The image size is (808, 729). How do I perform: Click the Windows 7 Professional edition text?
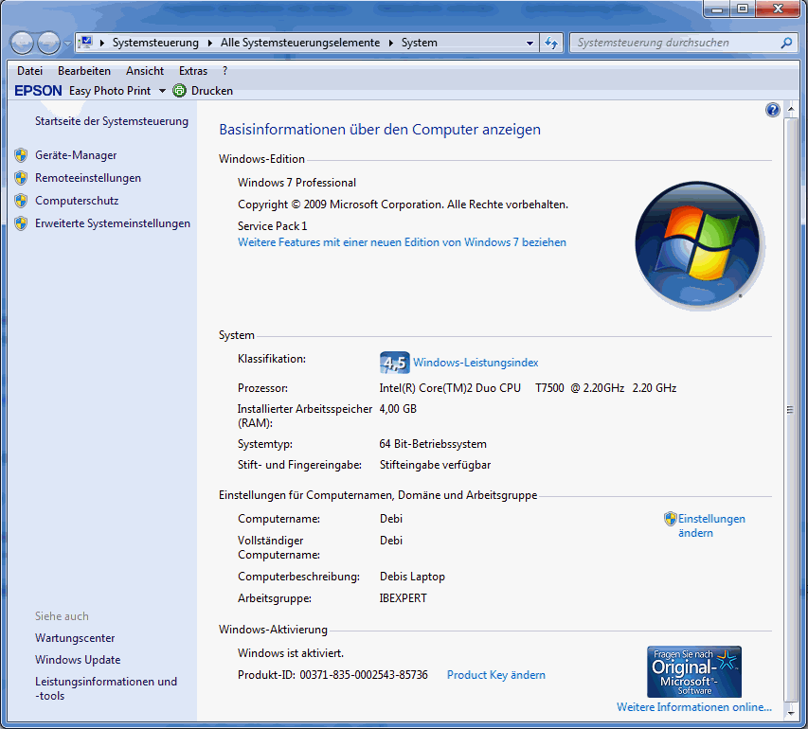pos(296,183)
